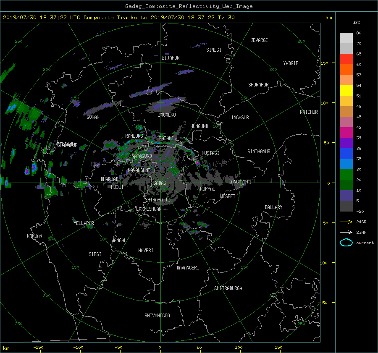Click the dBZ legend heading
Screen dimensions: 378x353
coord(356,23)
